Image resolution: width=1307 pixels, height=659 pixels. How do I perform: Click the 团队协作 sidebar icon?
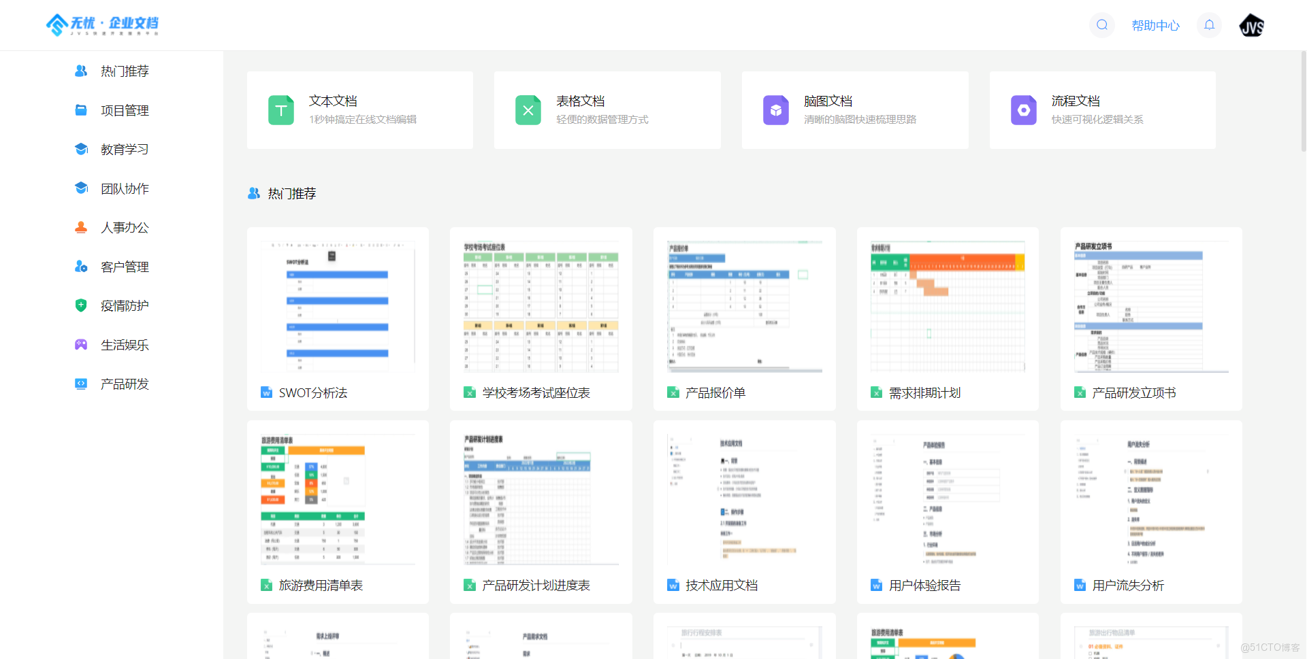pyautogui.click(x=81, y=188)
